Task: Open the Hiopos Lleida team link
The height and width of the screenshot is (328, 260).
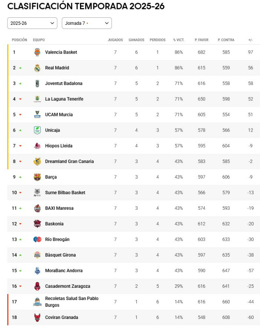Action: tap(59, 146)
